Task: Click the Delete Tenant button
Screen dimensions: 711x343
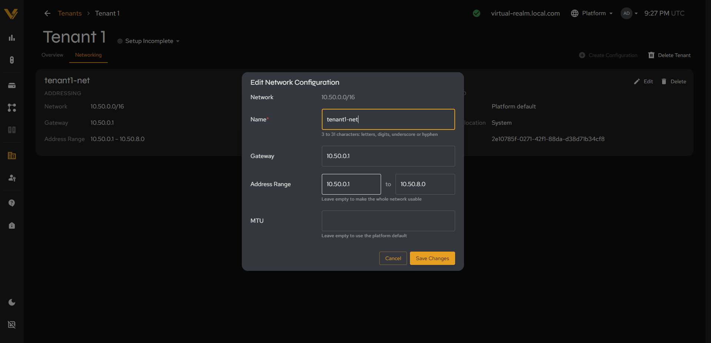Action: 669,55
